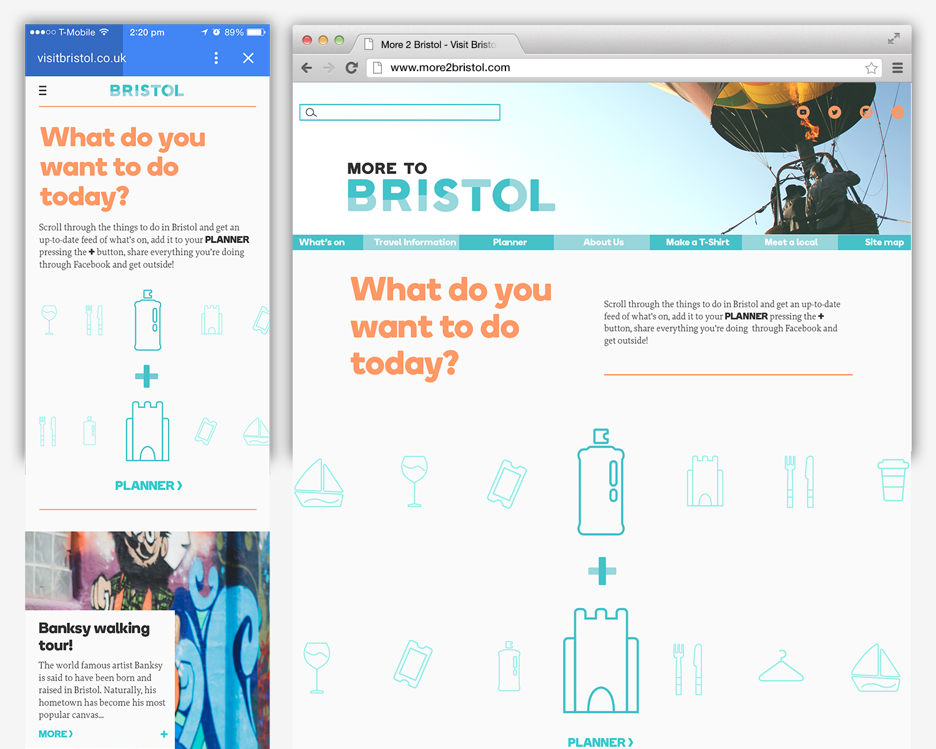Open the Planner item in the teal nav bar
936x749 pixels.
(507, 242)
